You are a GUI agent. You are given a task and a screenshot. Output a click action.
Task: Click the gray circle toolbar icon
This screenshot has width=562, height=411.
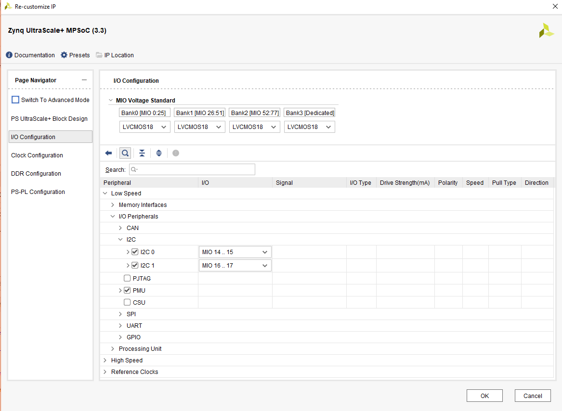click(x=176, y=153)
